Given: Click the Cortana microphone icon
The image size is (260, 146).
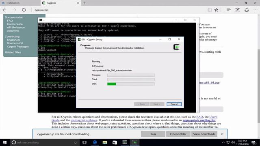Looking at the screenshot, I should (x=75, y=142).
